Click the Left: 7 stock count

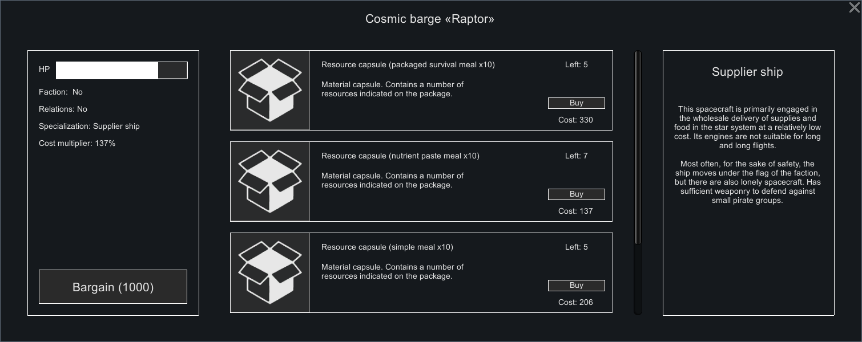pyautogui.click(x=576, y=156)
